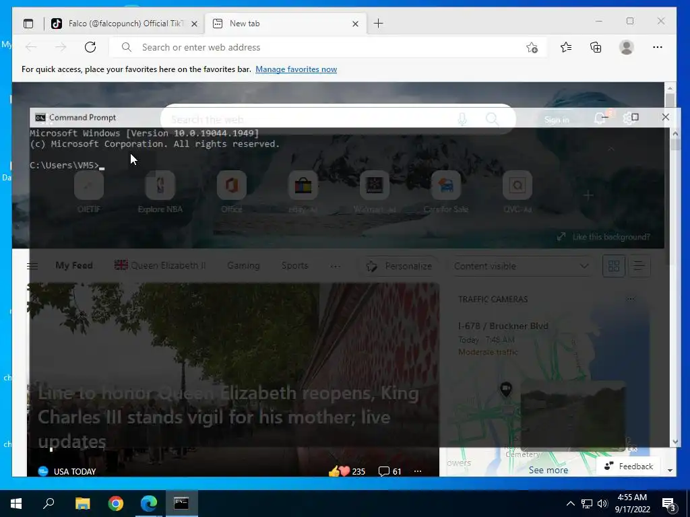This screenshot has height=517, width=690.
Task: Click Manage favorites now link
Action: tap(296, 69)
